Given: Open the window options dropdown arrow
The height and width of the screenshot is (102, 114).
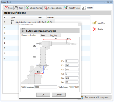Looking at the screenshot, I should pos(105,2).
